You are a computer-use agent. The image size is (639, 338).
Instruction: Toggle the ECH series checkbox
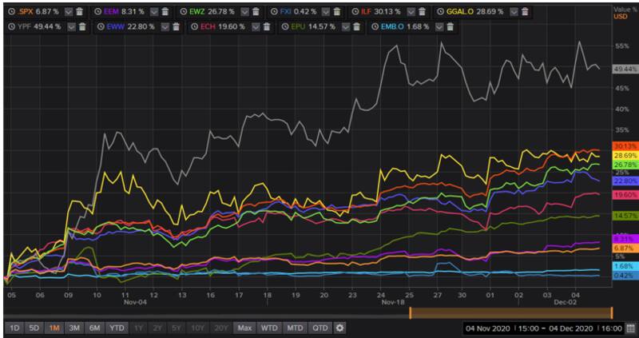(x=254, y=26)
